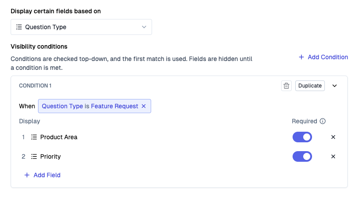Image resolution: width=358 pixels, height=198 pixels.
Task: Toggle Required for Product Area
Action: (302, 137)
